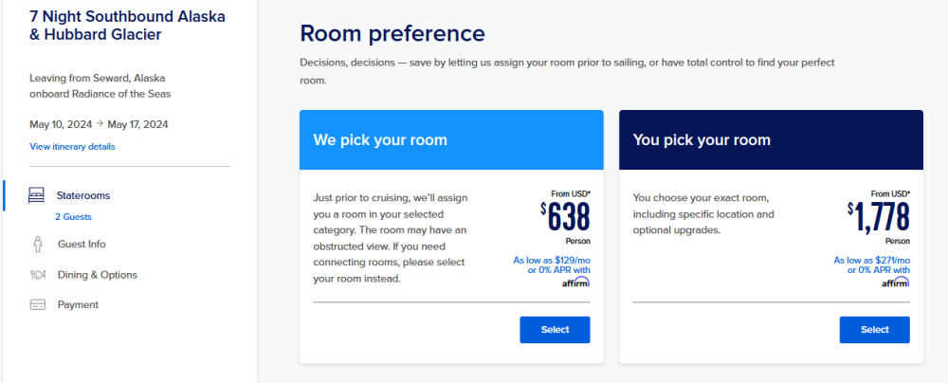Select the You pick your room option
This screenshot has height=383, width=948.
tap(874, 330)
